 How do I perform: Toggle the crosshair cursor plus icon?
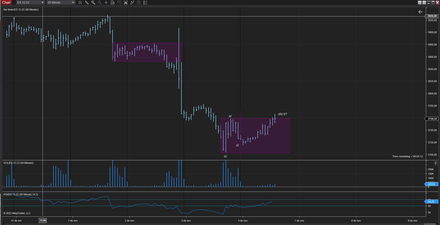106,3
